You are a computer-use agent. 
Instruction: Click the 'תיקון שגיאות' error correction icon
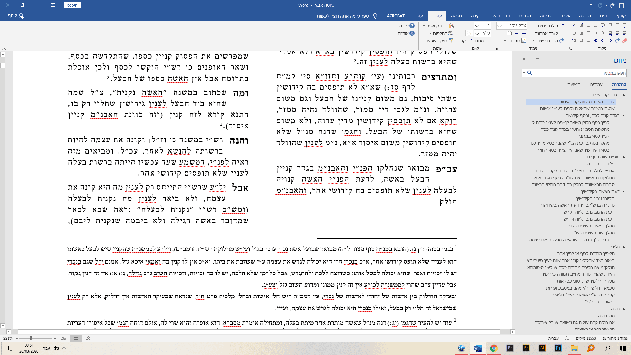[x=451, y=41]
